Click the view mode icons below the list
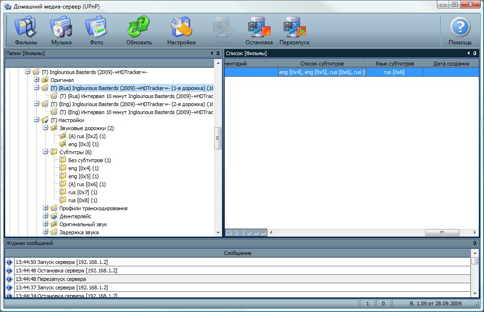484x312 pixels. coord(246,233)
